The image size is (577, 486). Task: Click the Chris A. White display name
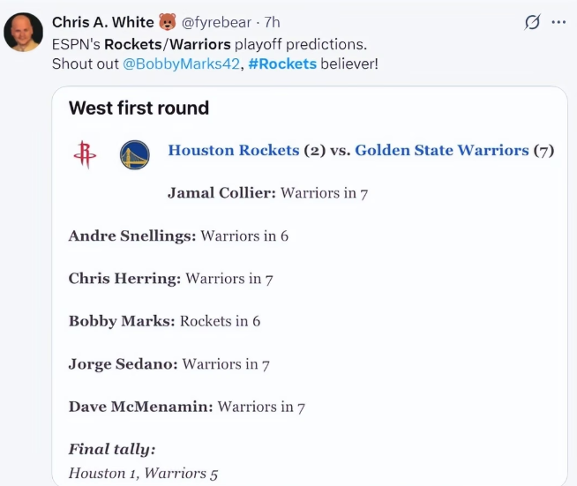click(x=102, y=22)
